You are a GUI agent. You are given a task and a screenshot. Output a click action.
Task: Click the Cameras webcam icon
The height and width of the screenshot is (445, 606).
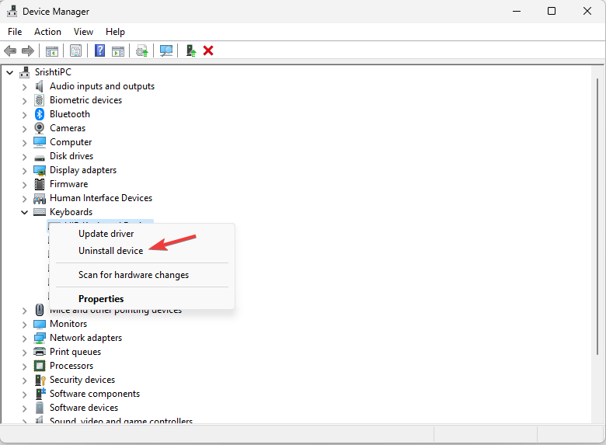pos(40,128)
